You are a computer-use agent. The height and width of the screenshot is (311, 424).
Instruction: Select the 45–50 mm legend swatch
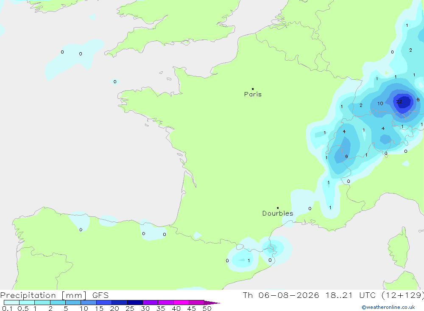point(197,303)
